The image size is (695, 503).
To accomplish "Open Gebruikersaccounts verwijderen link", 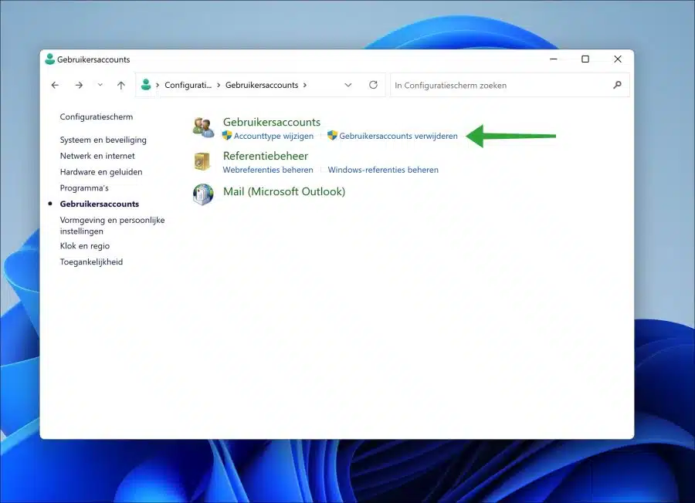I will pyautogui.click(x=398, y=136).
